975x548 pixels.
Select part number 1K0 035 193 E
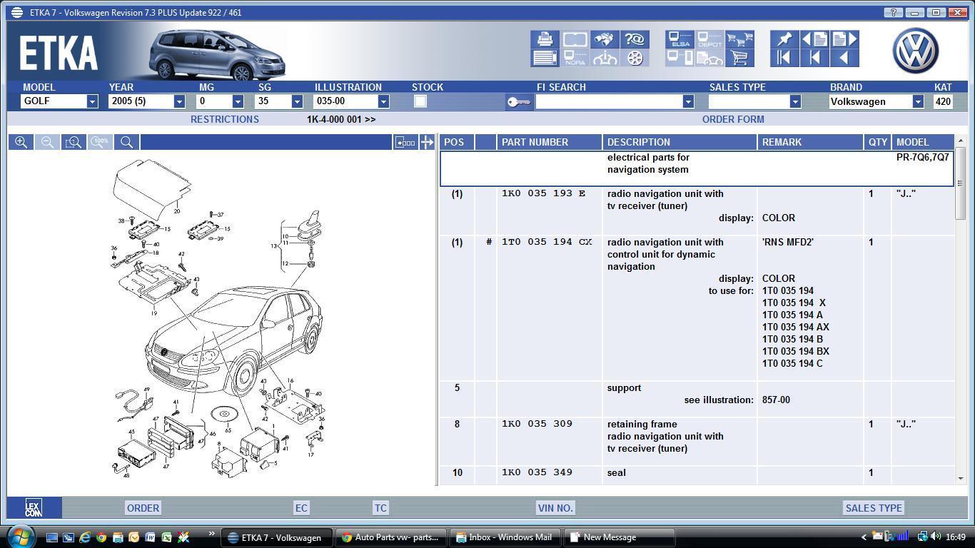543,193
